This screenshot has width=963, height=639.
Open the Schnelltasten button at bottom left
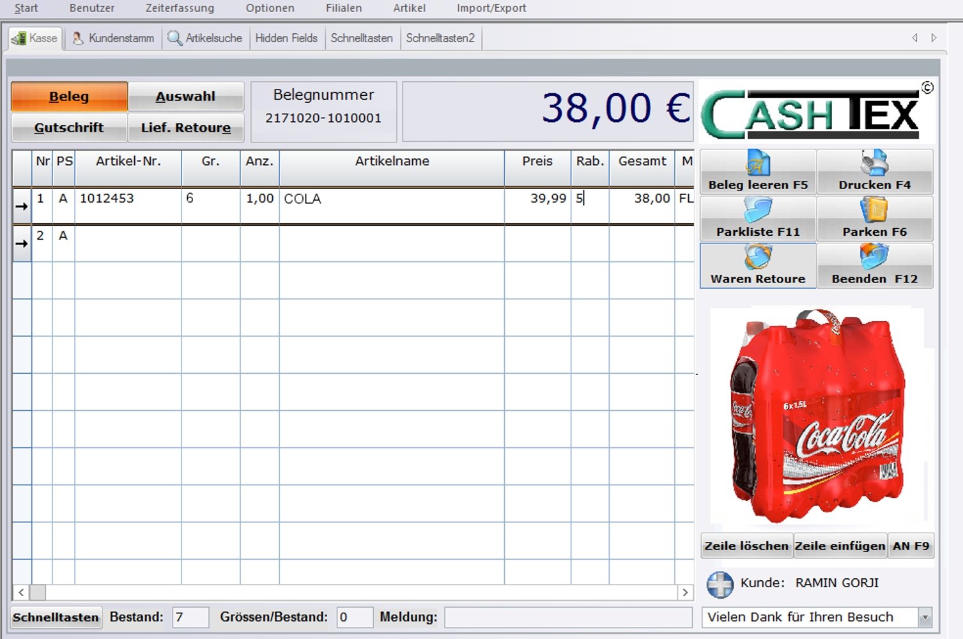point(56,617)
